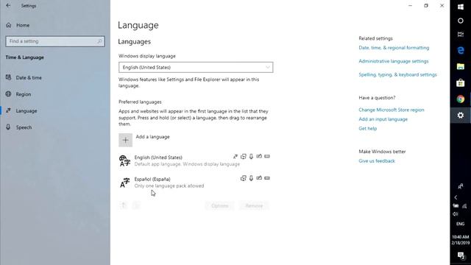471x265 pixels.
Task: Expand the Windows display language dropdown
Action: 196,67
